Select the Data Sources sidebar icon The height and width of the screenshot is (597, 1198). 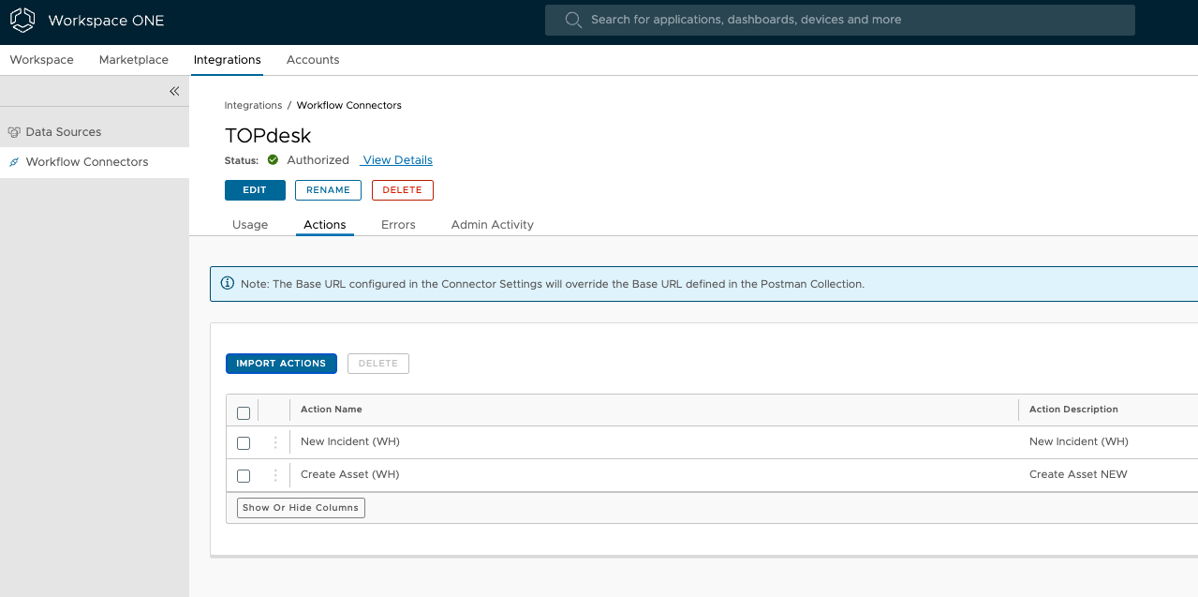tap(12, 131)
